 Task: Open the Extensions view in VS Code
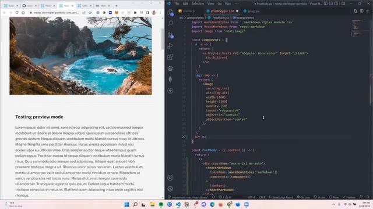click(x=170, y=57)
